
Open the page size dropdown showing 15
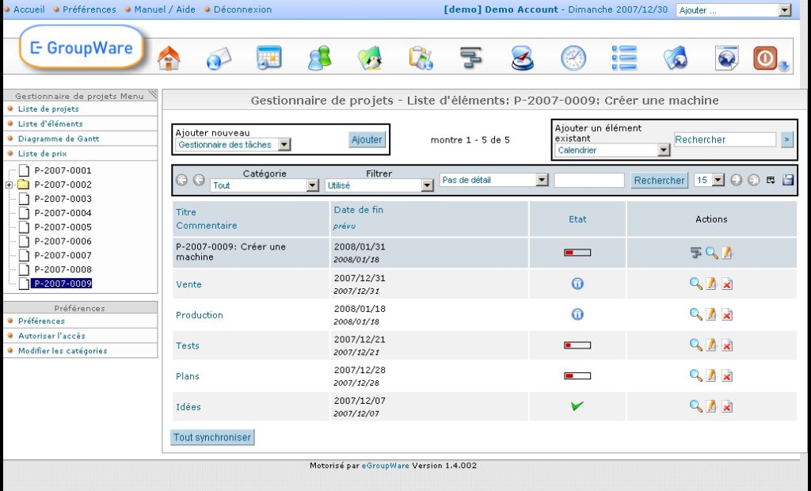(x=706, y=180)
